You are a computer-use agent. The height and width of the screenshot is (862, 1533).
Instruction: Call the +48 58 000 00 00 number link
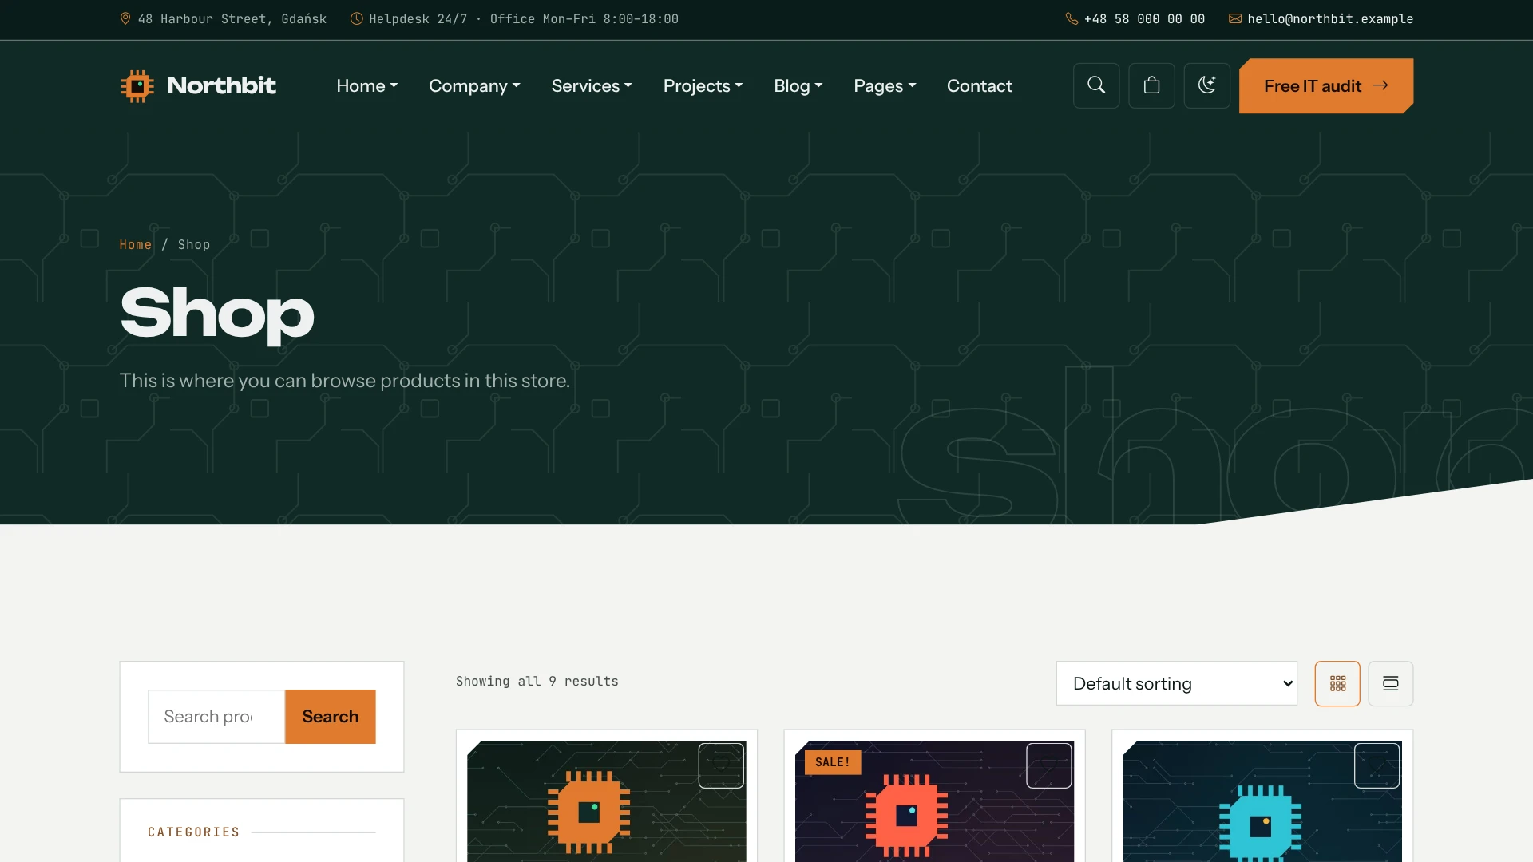(1144, 18)
